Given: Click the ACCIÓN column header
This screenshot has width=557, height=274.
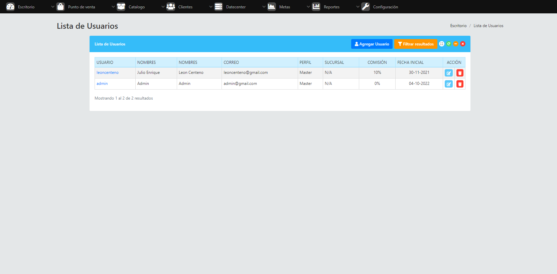Looking at the screenshot, I should 454,62.
